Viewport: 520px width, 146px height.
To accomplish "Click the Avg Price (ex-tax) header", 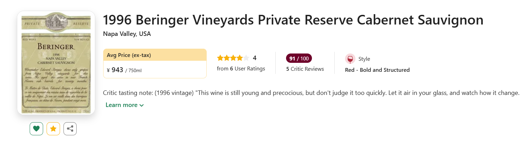I will [129, 55].
